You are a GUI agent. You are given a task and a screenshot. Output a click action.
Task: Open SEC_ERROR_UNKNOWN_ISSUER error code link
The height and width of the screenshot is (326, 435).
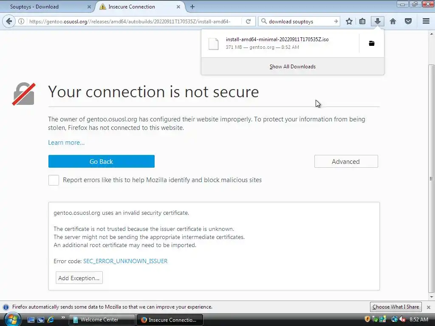click(125, 261)
